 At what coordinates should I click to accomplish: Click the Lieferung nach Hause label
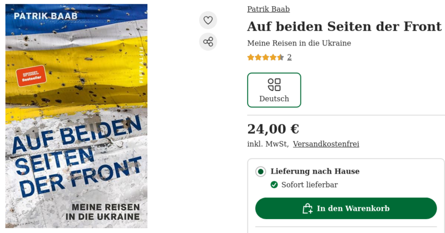coord(315,171)
